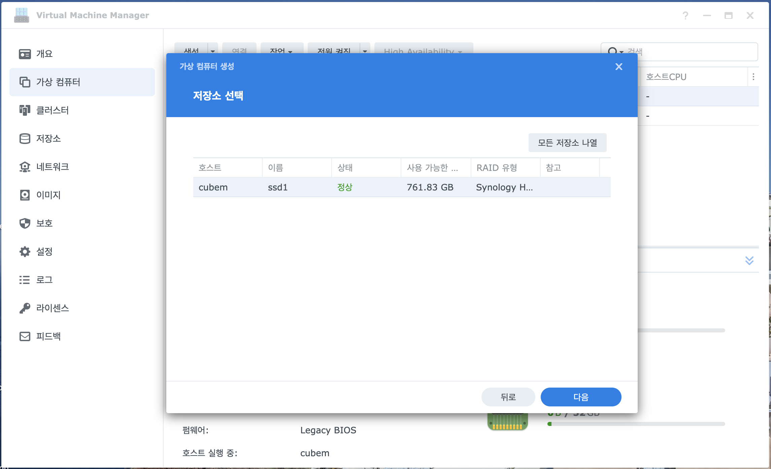Expand the double-chevron details panel
The width and height of the screenshot is (771, 469).
(749, 260)
